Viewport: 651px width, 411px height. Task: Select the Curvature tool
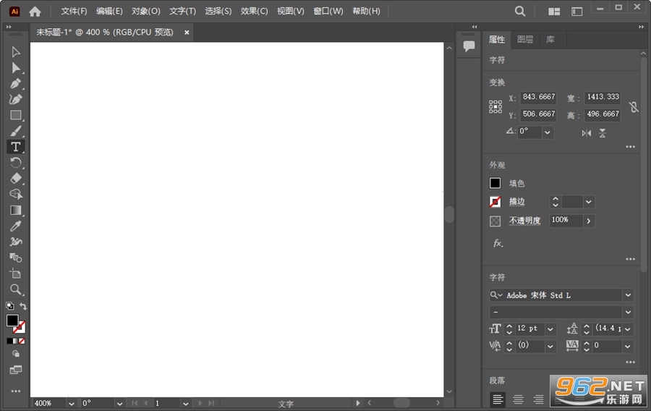click(x=16, y=99)
